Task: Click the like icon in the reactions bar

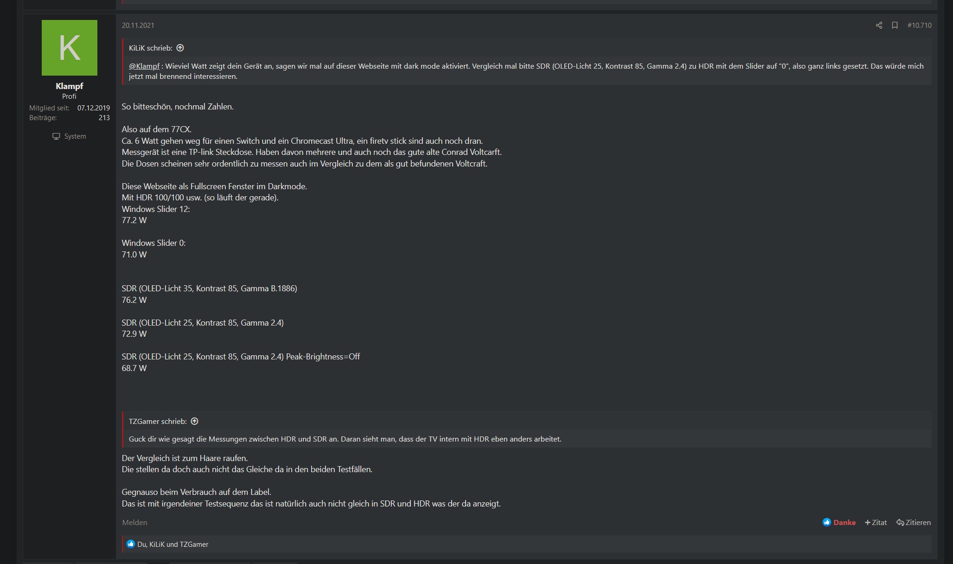Action: click(x=130, y=544)
